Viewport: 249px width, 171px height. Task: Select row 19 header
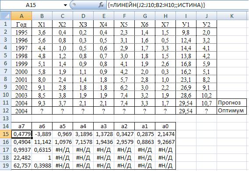(6, 165)
